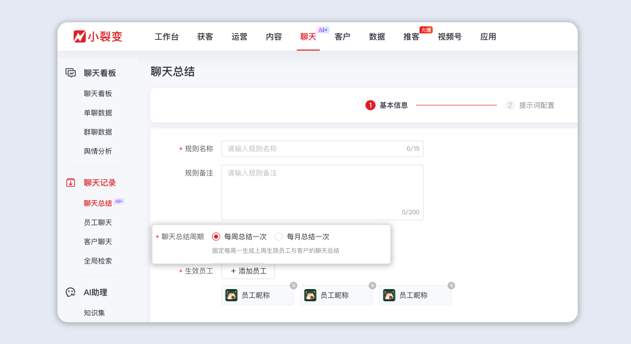This screenshot has height=344, width=631.
Task: 点击侧边栏「聊天记录」下载样式图标
Action: click(71, 182)
